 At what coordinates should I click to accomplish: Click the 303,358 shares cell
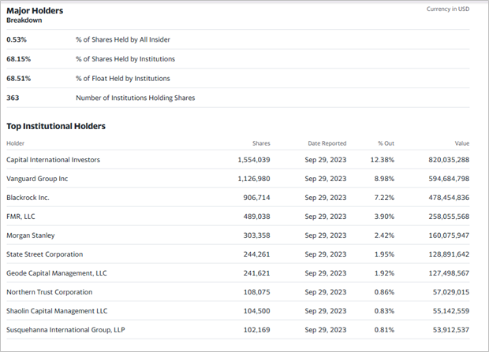[x=256, y=235]
